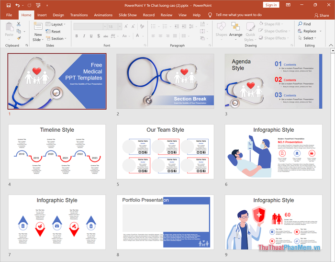335x262 pixels.
Task: Click the Numbering list icon
Action: pyautogui.click(x=165, y=26)
